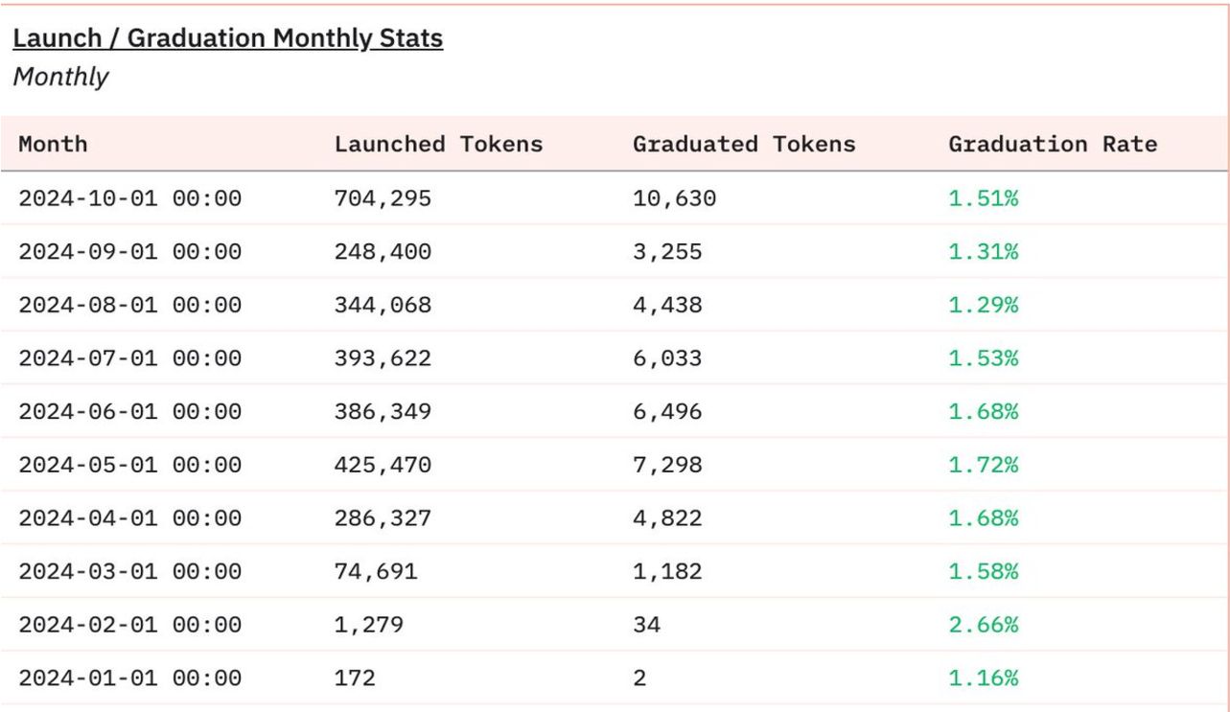
Task: Click the 286,327 launched tokens cell
Action: [383, 518]
